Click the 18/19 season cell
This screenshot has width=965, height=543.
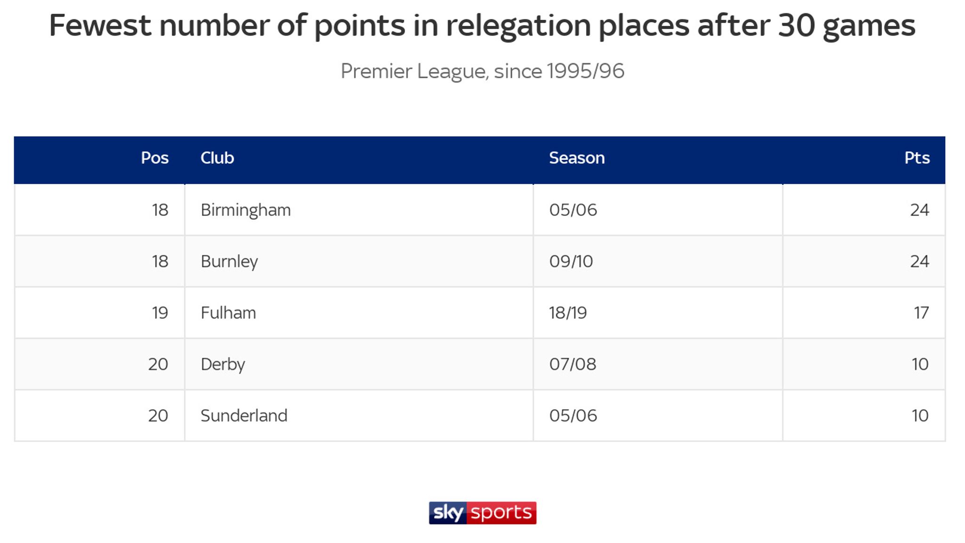[x=568, y=313]
